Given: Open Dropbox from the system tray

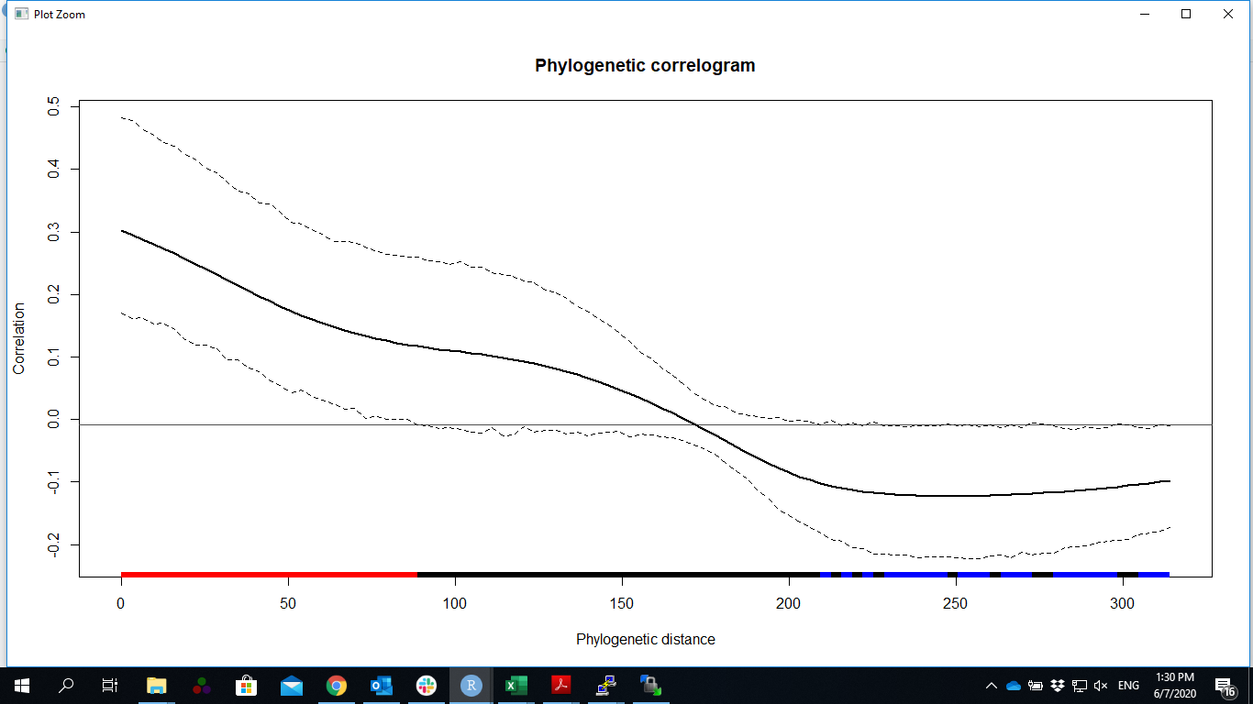Looking at the screenshot, I should (x=1058, y=686).
